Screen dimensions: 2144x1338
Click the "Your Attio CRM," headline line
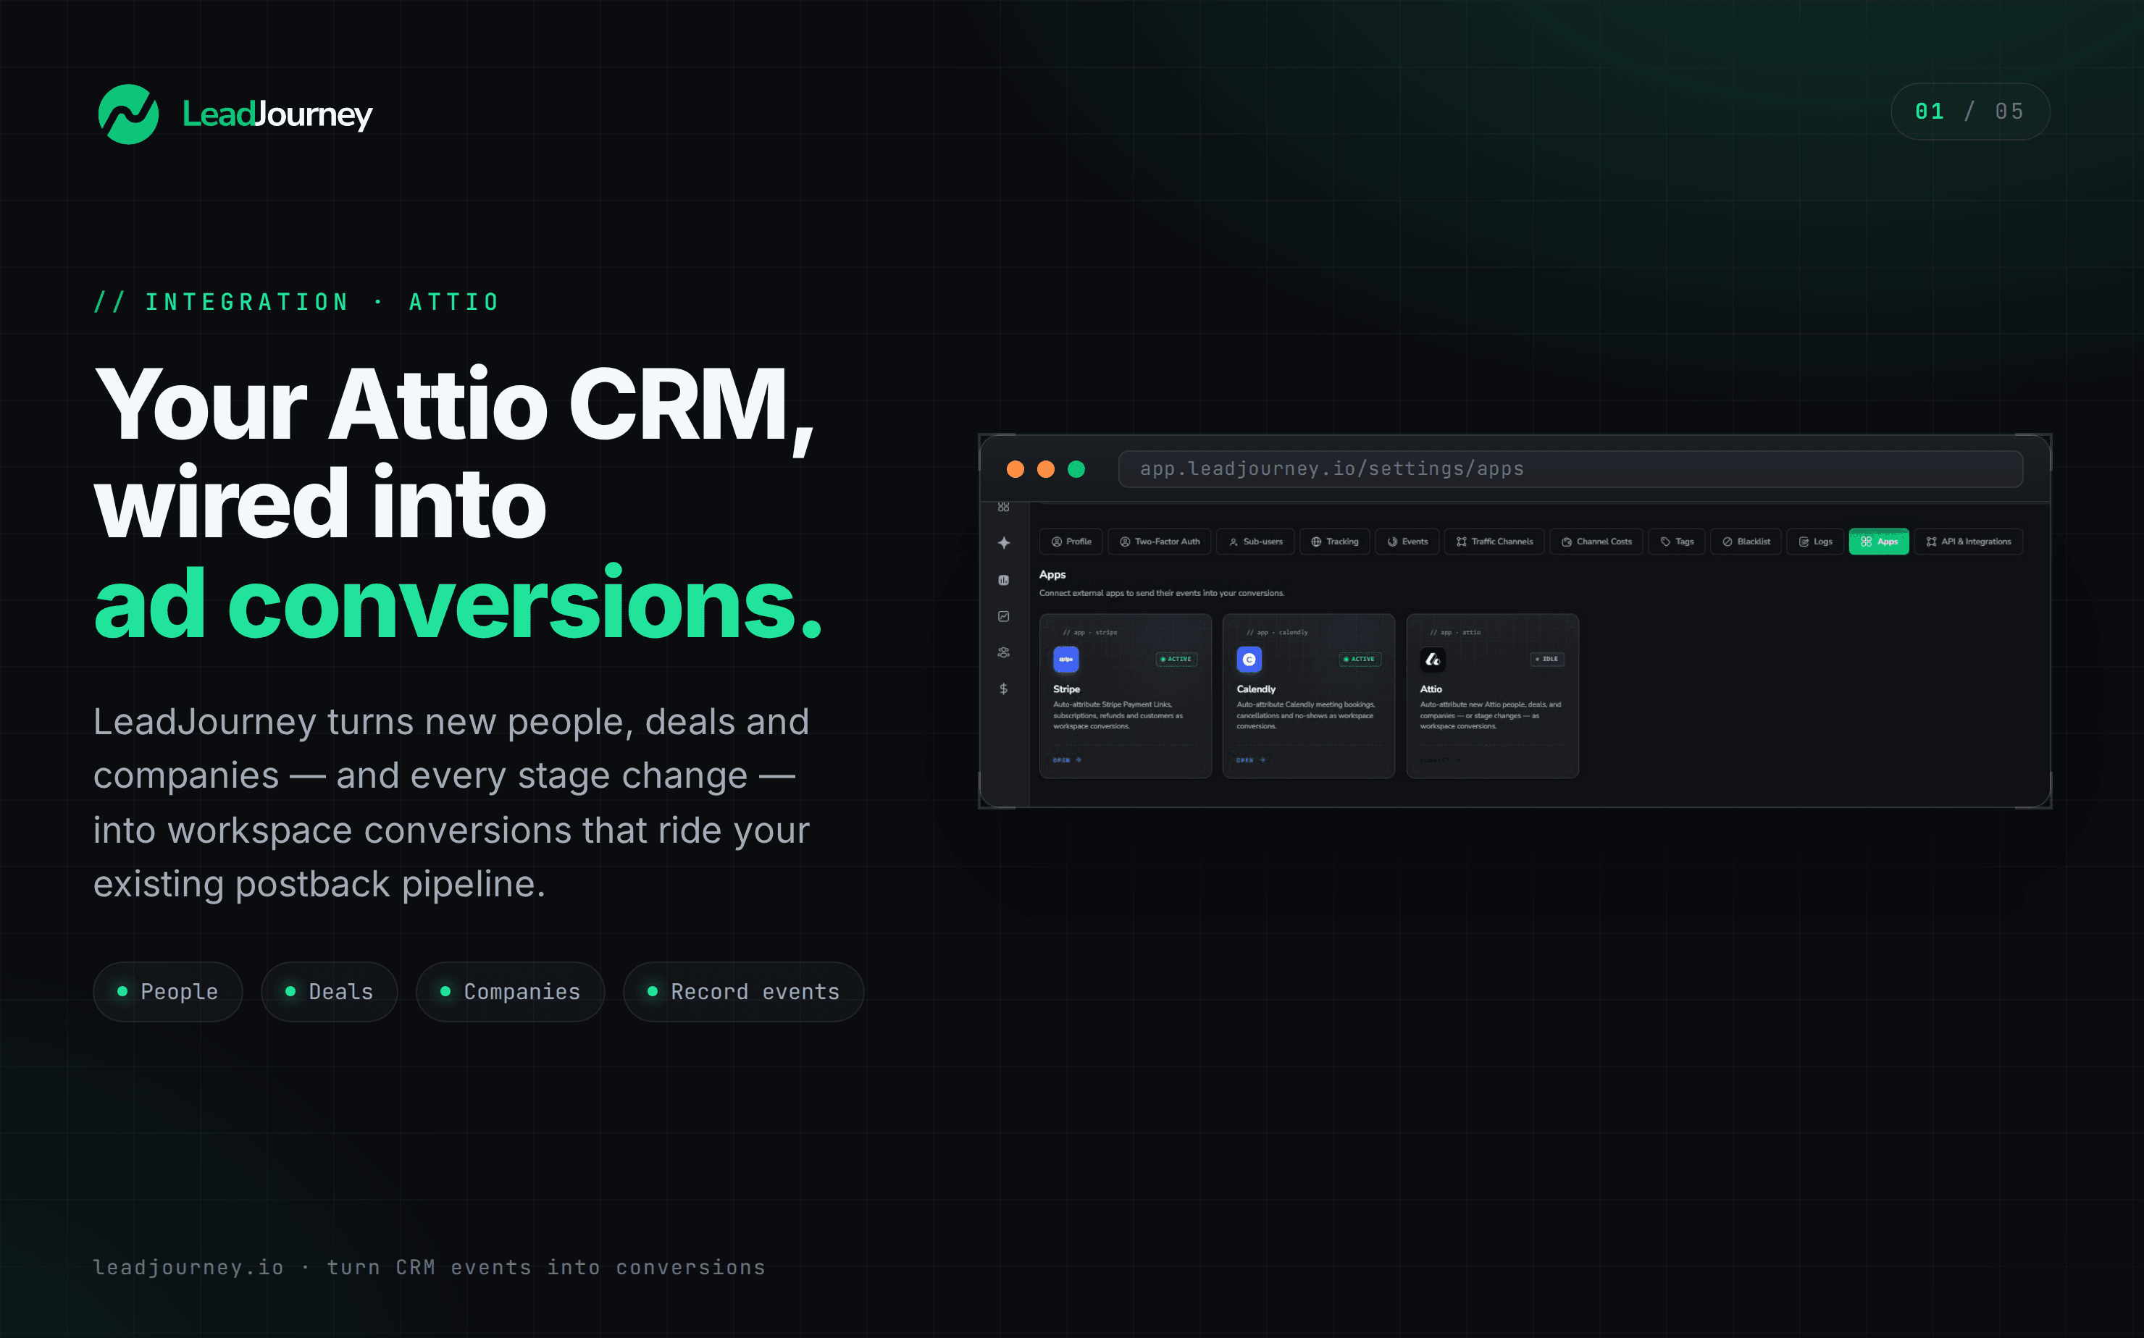[454, 405]
